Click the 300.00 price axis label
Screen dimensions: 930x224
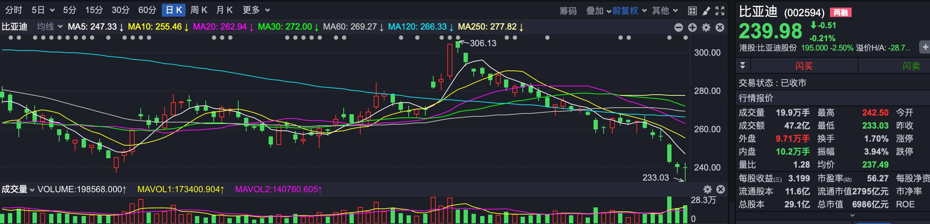[707, 53]
